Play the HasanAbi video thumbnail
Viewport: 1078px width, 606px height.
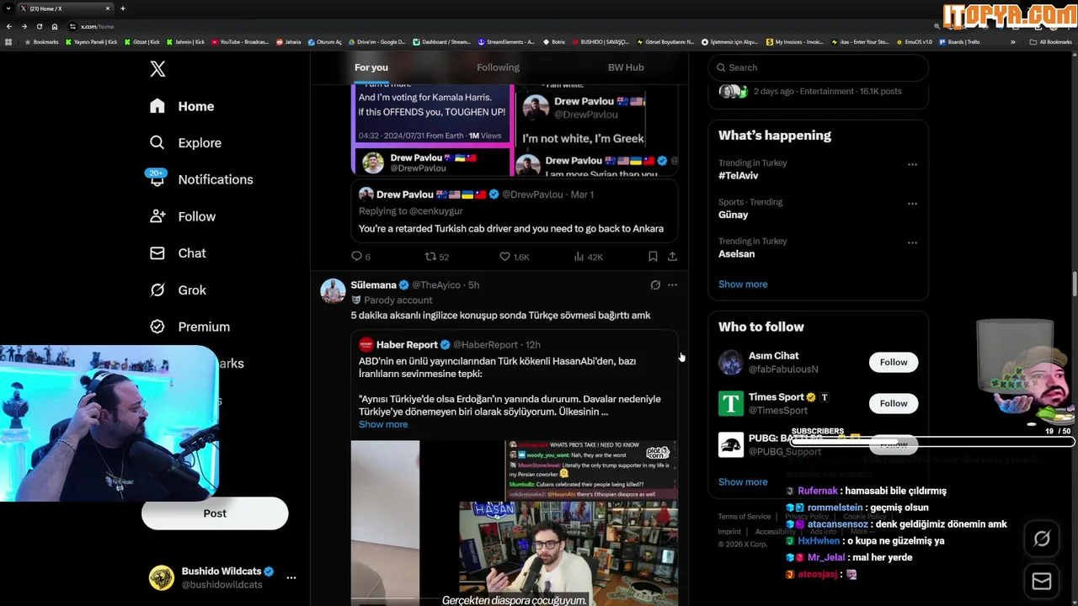click(x=514, y=523)
